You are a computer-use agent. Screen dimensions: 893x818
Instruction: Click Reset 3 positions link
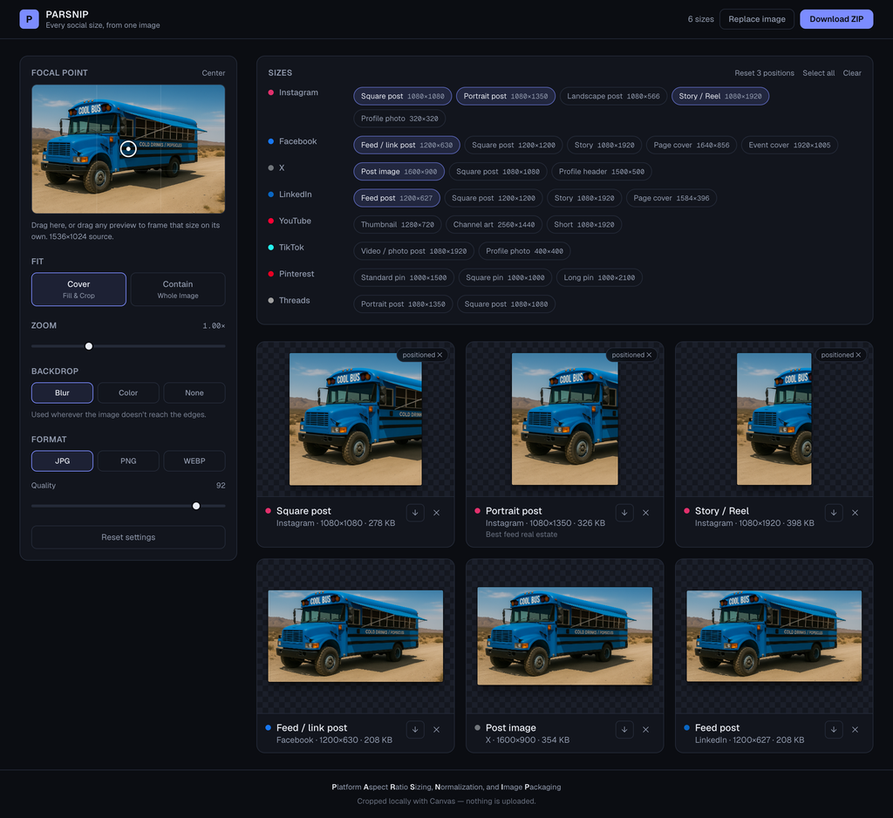pyautogui.click(x=764, y=73)
